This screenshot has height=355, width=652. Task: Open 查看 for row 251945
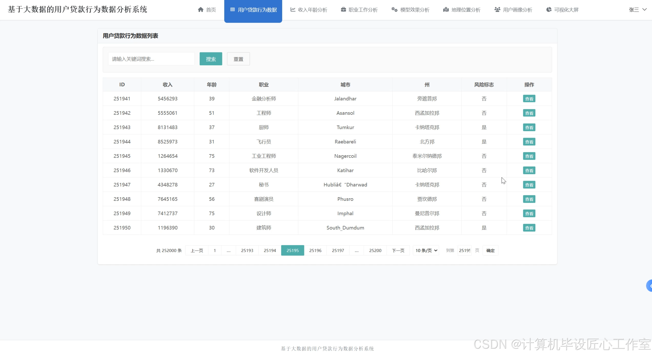[x=529, y=156]
